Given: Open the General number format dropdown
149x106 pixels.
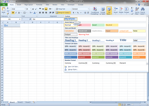Looking at the screenshot, I should click(x=88, y=9).
